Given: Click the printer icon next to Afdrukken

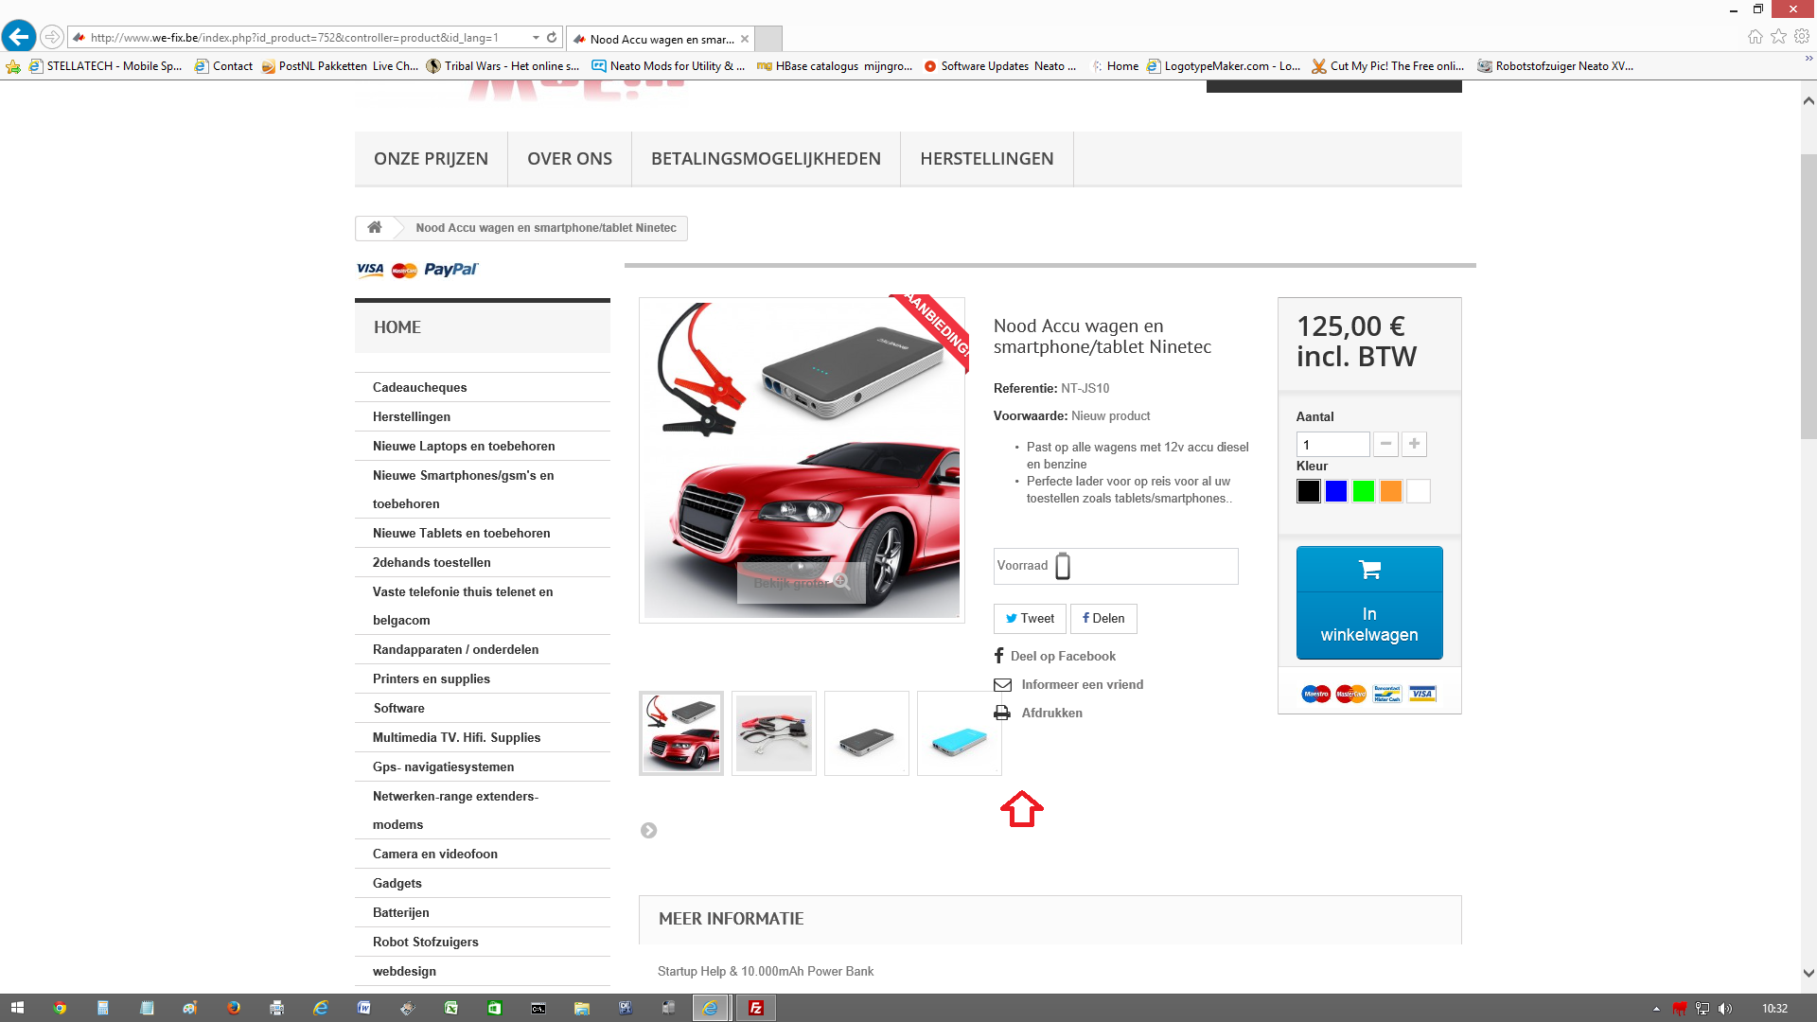Looking at the screenshot, I should [1002, 713].
